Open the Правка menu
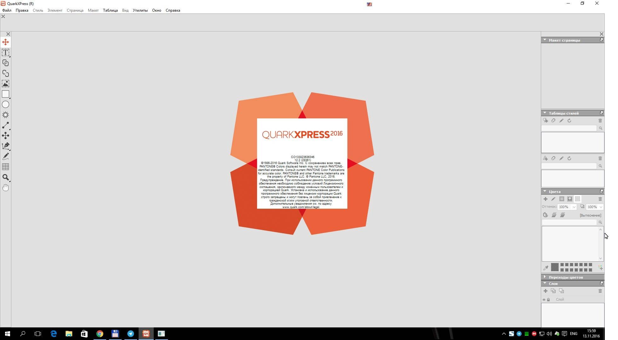 tap(22, 10)
